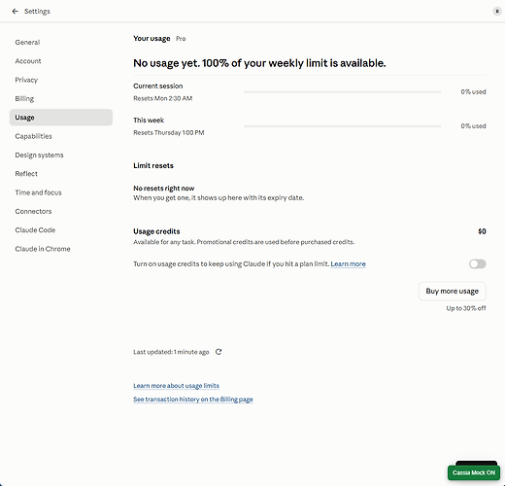Click the This week usage progress bar

[x=343, y=126]
